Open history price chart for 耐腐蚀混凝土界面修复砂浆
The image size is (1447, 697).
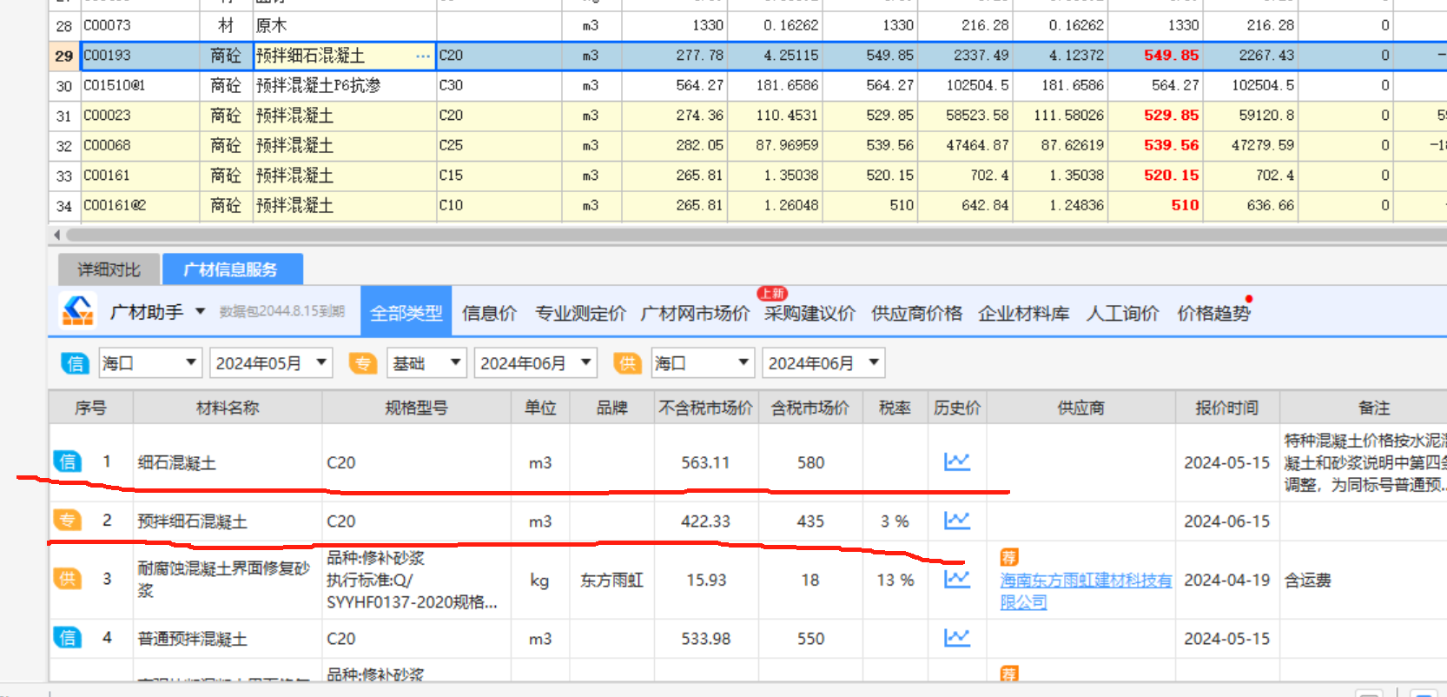pyautogui.click(x=956, y=578)
